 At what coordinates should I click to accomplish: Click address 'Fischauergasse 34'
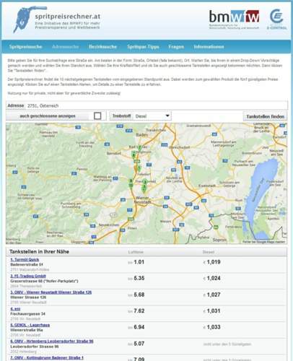click(27, 314)
